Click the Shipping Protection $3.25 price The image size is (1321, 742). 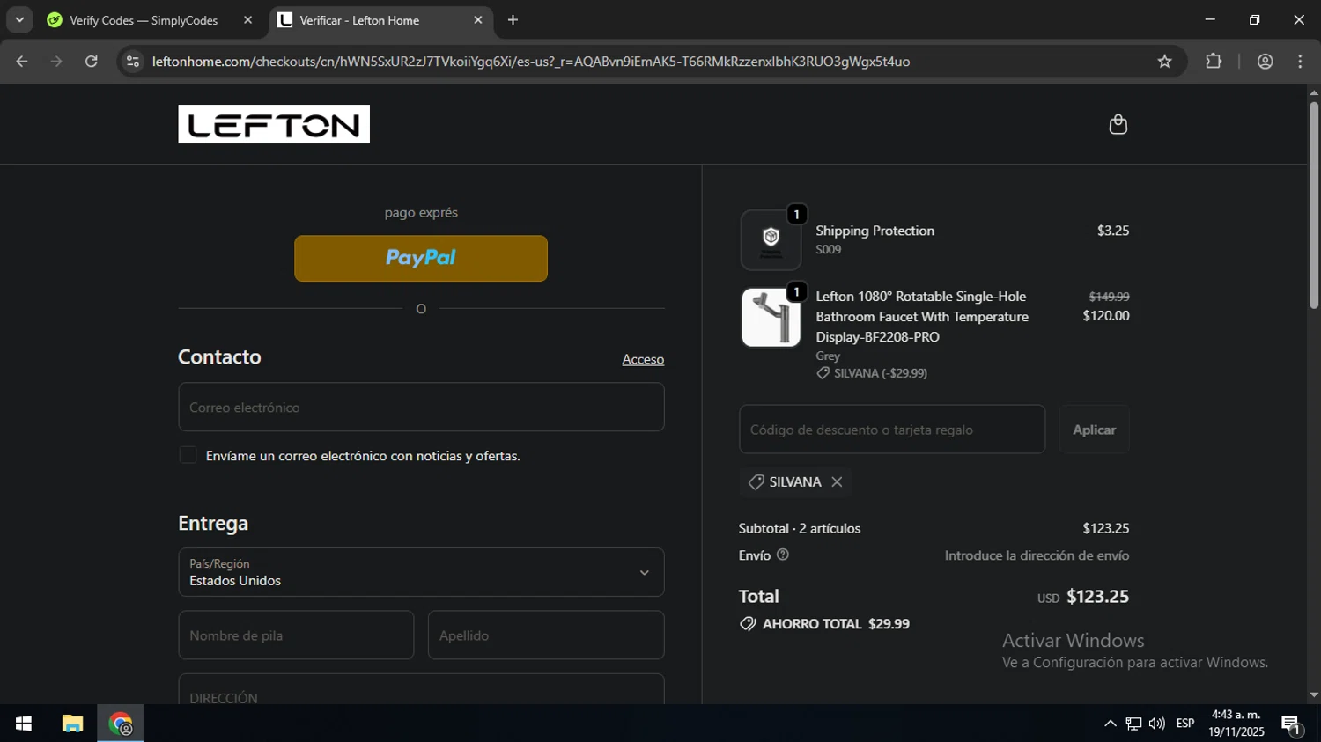coord(1113,231)
